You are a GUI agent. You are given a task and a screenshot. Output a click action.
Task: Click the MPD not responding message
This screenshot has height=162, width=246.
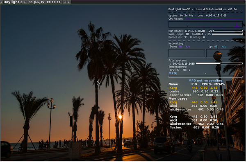pyautogui.click(x=205, y=81)
